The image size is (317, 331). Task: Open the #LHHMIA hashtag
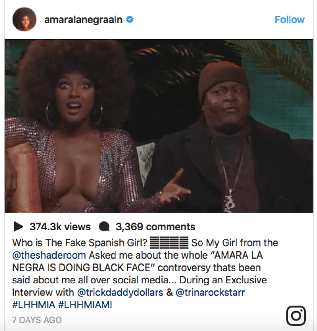tap(34, 305)
